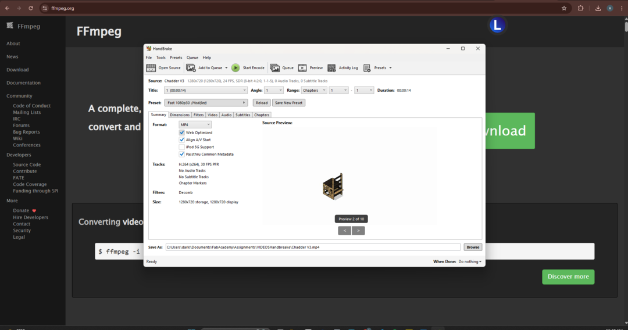Toggle the Web Optimized checkbox
This screenshot has width=628, height=330.
[182, 132]
